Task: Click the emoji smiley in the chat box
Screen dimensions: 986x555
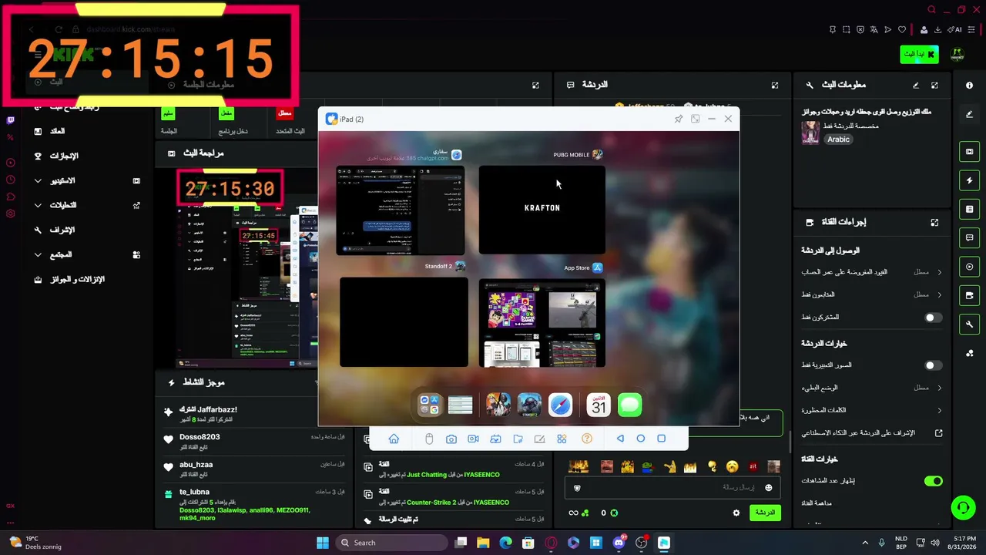Action: tap(768, 487)
